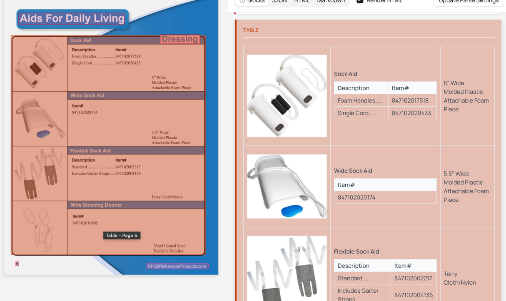
Task: Click 'Wire Stocking Donner' header in document page
Action: coord(96,205)
